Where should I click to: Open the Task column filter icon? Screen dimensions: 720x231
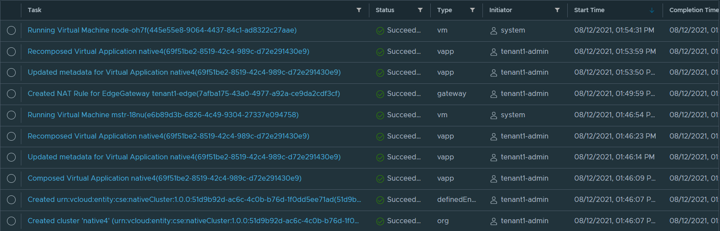click(x=359, y=10)
